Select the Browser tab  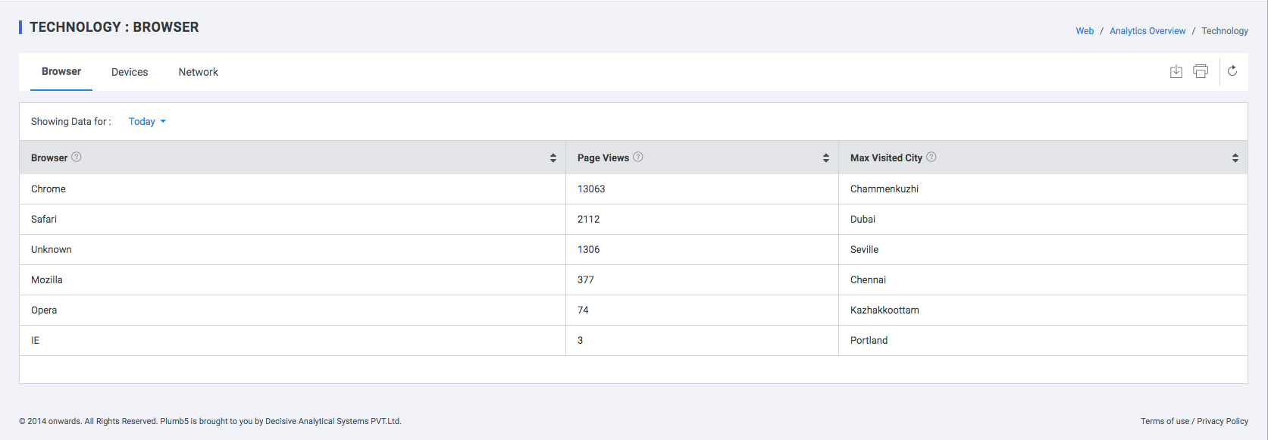tap(61, 71)
